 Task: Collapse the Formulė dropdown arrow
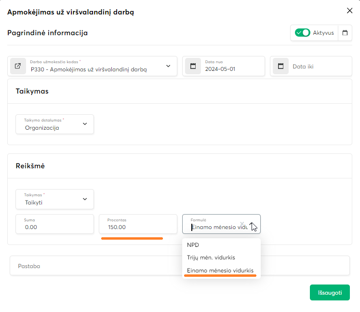pos(252,224)
